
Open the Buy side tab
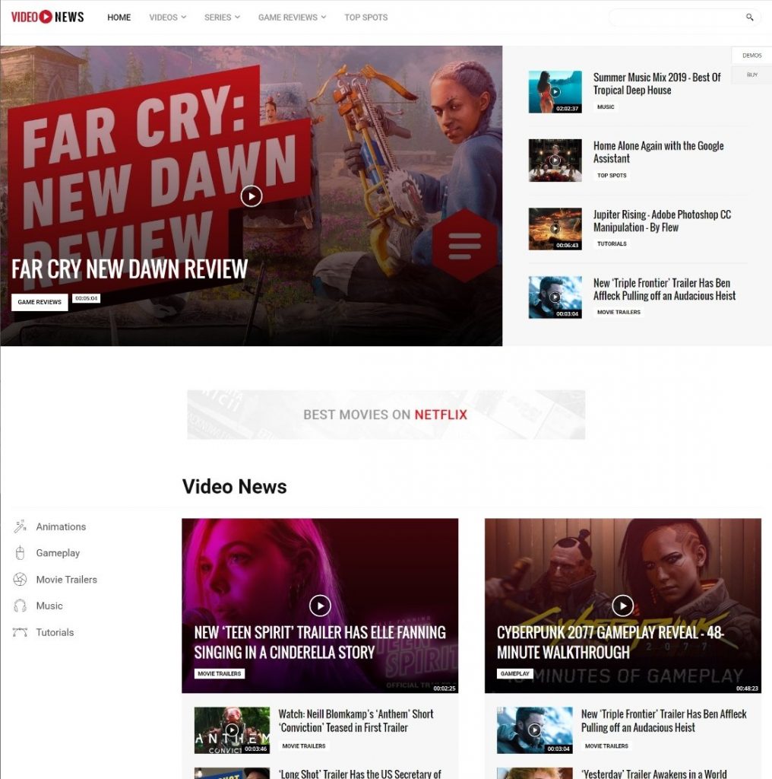(751, 75)
